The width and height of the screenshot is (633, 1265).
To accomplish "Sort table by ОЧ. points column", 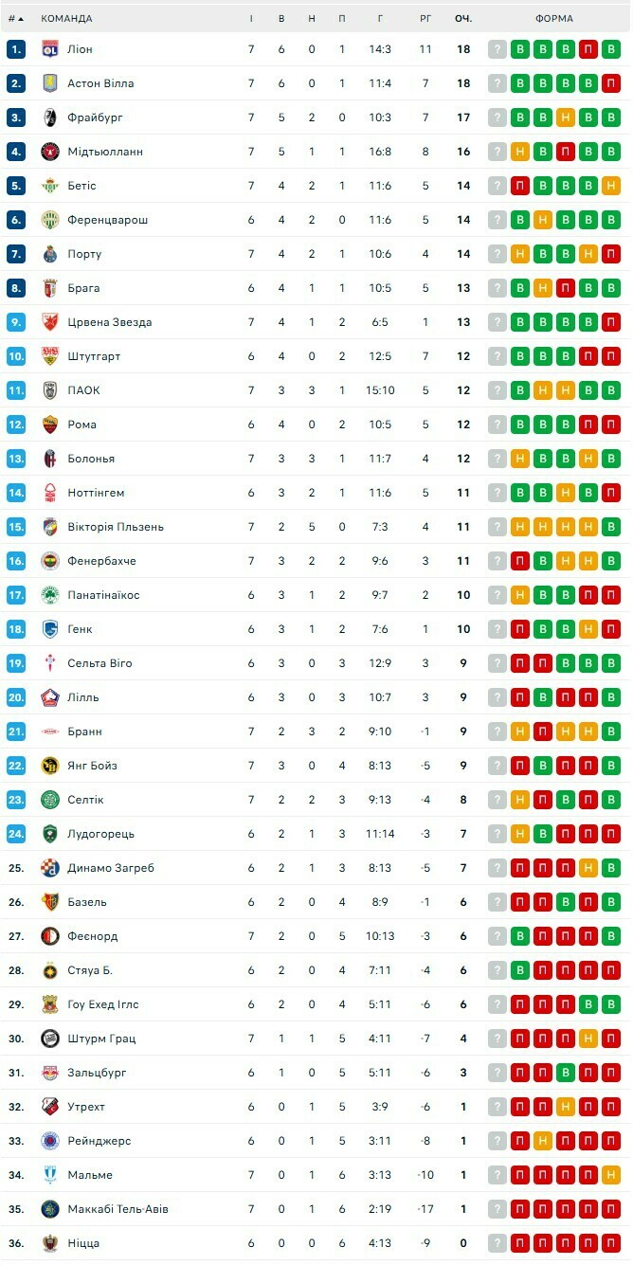I will (463, 18).
